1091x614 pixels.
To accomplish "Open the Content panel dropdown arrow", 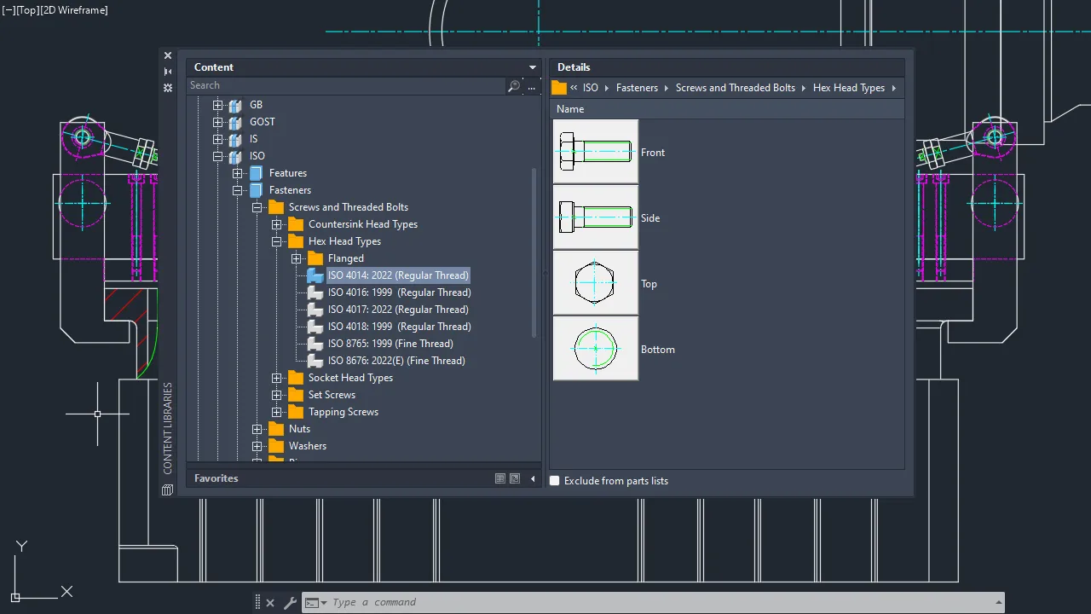I will (533, 67).
